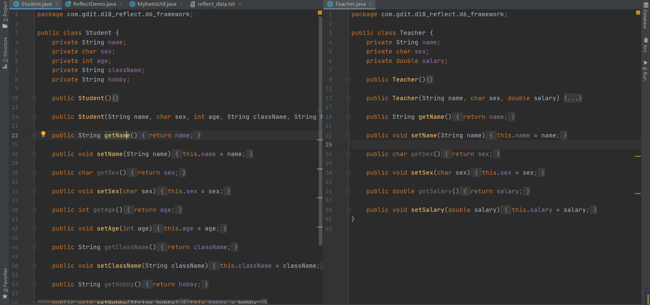Viewport: 650px width, 305px height.
Task: Open the Run tool window
Action: coord(645,70)
